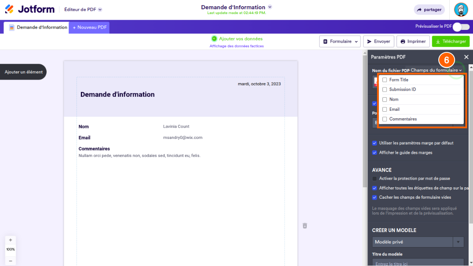Select the Demande d'information heading in document
473x266 pixels.
pos(117,95)
